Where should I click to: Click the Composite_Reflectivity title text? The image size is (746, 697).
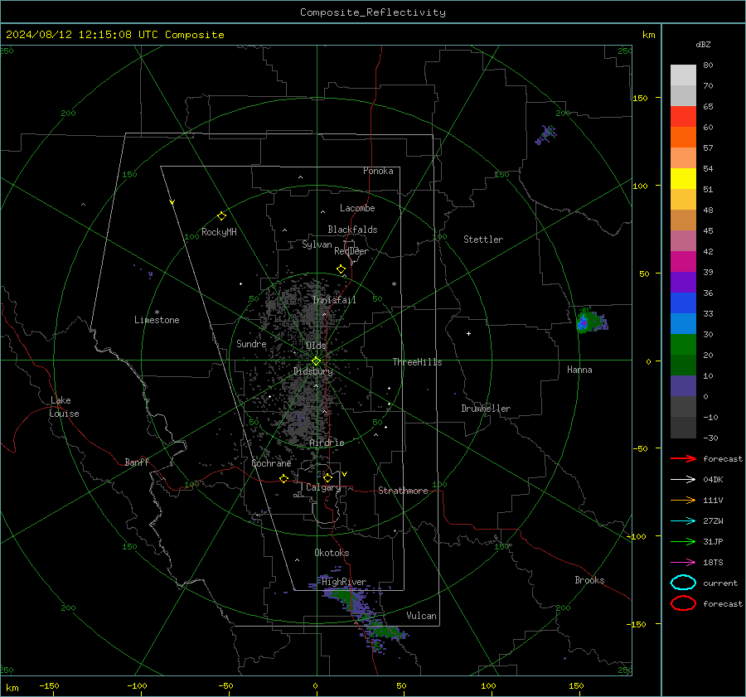[x=373, y=12]
